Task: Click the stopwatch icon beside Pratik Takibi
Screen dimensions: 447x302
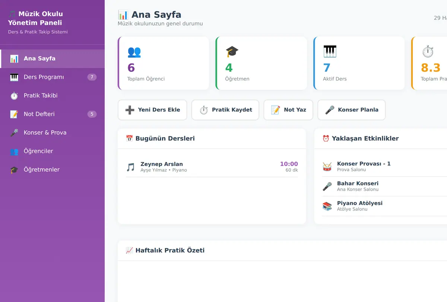Action: 14,96
